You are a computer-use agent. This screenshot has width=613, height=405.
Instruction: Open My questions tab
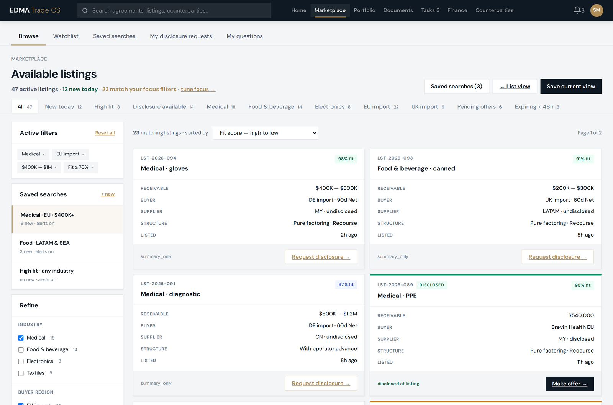(x=244, y=36)
